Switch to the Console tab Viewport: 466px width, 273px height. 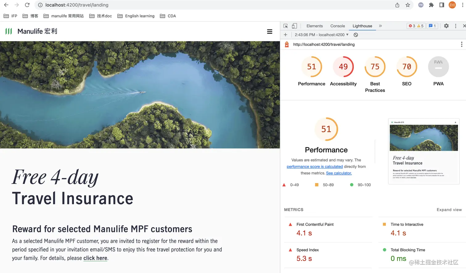coord(337,26)
